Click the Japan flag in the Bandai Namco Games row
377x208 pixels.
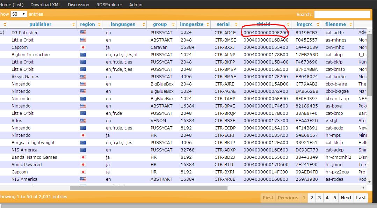(83, 157)
